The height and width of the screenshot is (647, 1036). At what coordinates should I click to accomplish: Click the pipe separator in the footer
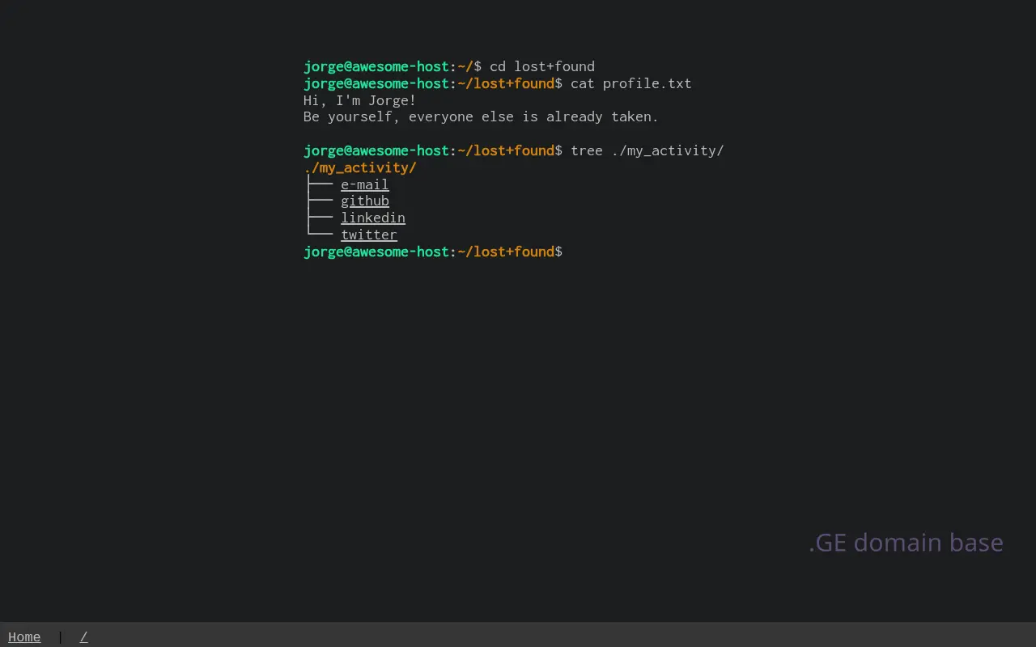pos(60,637)
